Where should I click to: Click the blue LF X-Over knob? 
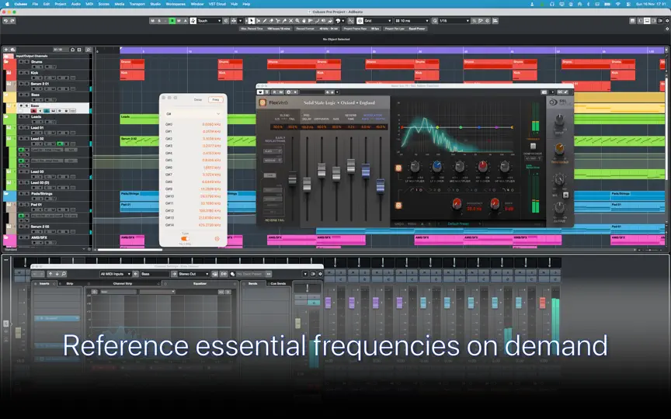[x=436, y=166]
